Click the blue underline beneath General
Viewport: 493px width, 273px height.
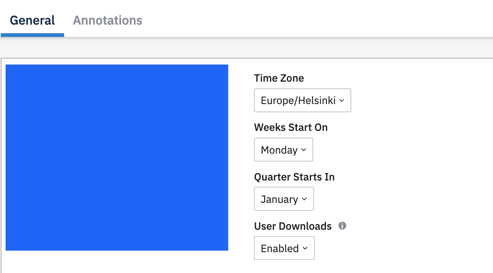point(32,35)
